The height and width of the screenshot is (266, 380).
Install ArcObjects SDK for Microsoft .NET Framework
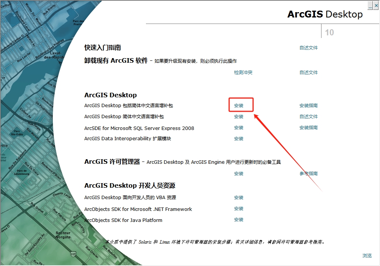coord(239,209)
